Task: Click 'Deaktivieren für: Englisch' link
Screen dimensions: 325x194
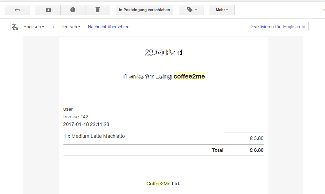Action: 274,27
